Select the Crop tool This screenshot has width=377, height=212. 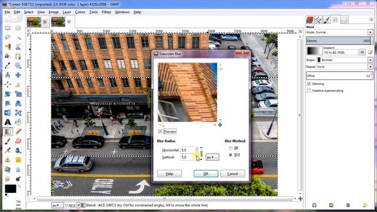click(18, 85)
